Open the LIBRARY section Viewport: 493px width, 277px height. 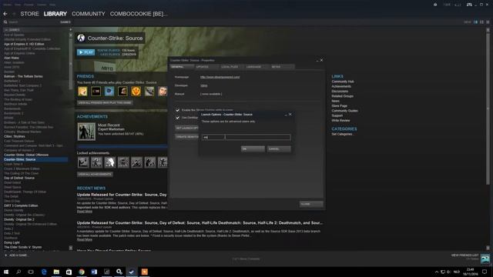click(55, 14)
